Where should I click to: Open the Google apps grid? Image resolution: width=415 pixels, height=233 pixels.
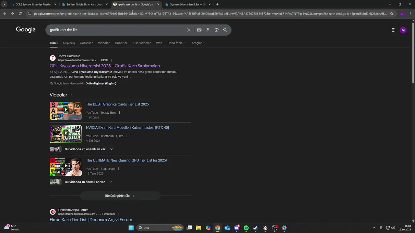[x=393, y=30]
